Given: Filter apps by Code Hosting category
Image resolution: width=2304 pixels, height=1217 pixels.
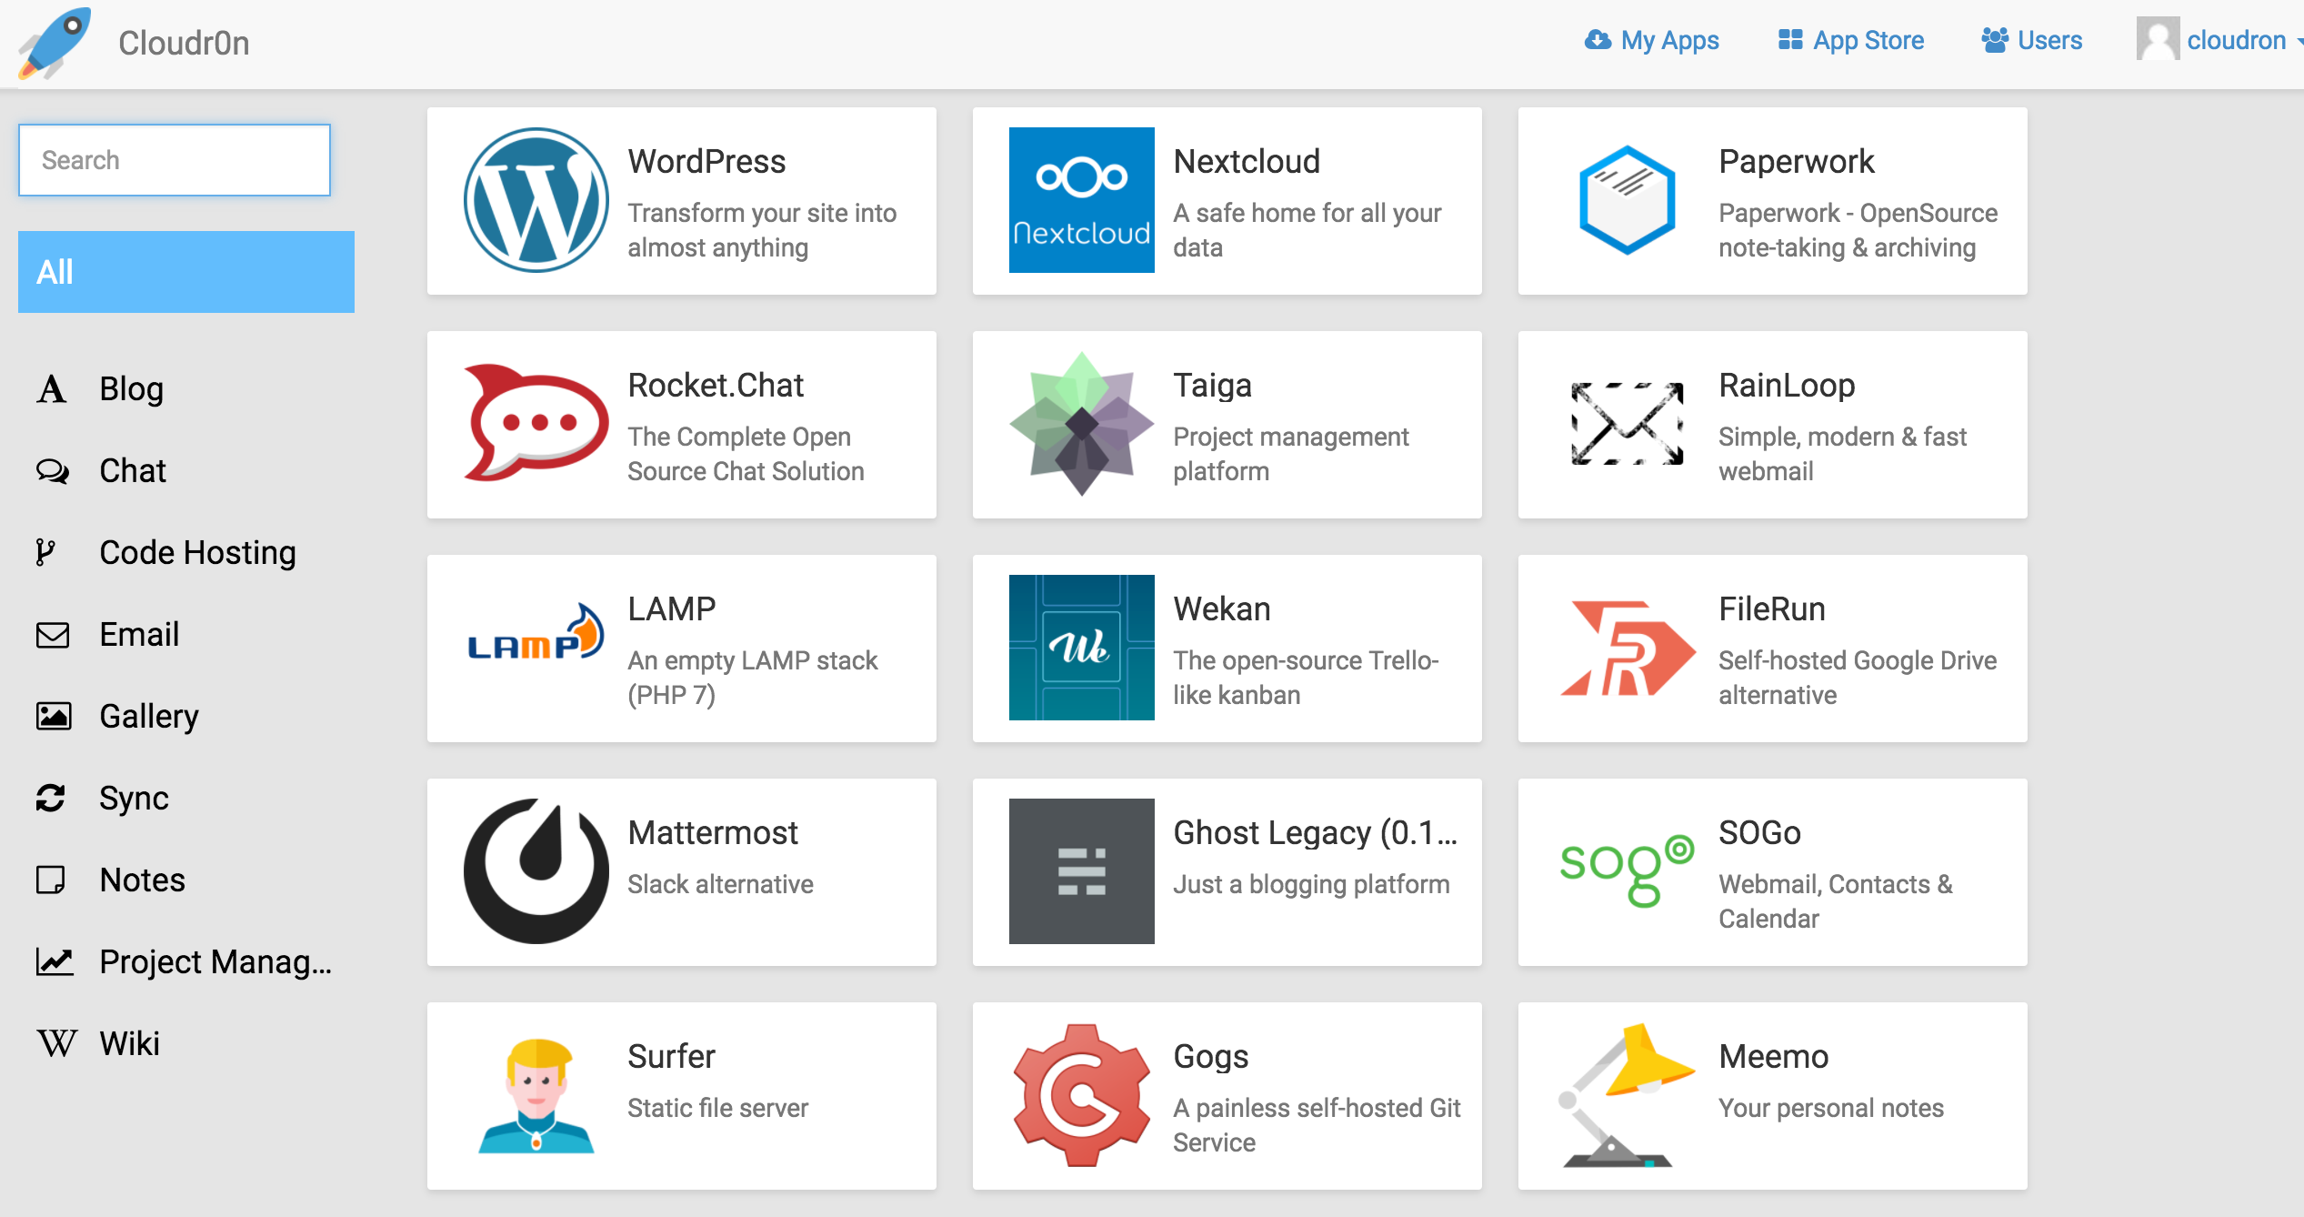Looking at the screenshot, I should point(196,553).
